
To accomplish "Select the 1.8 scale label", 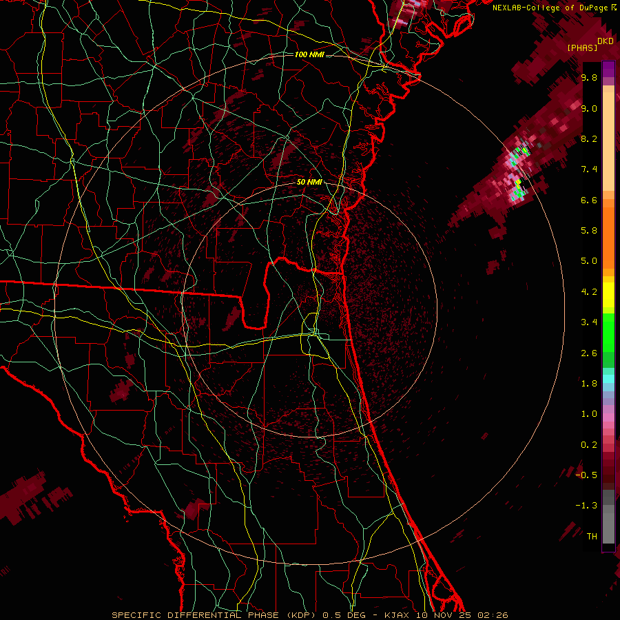I will coord(589,384).
